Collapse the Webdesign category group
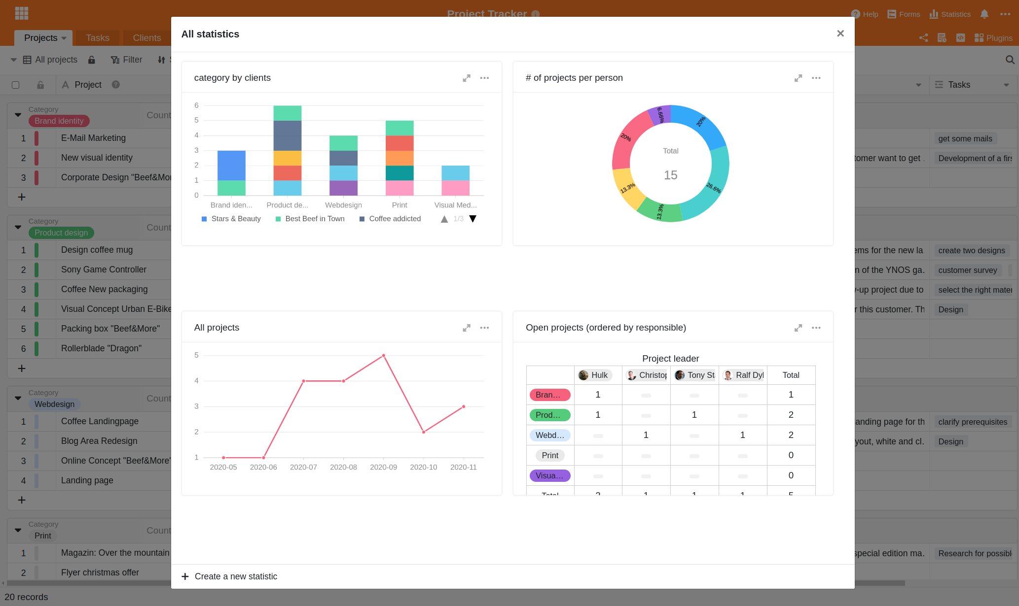1019x606 pixels. [x=18, y=398]
